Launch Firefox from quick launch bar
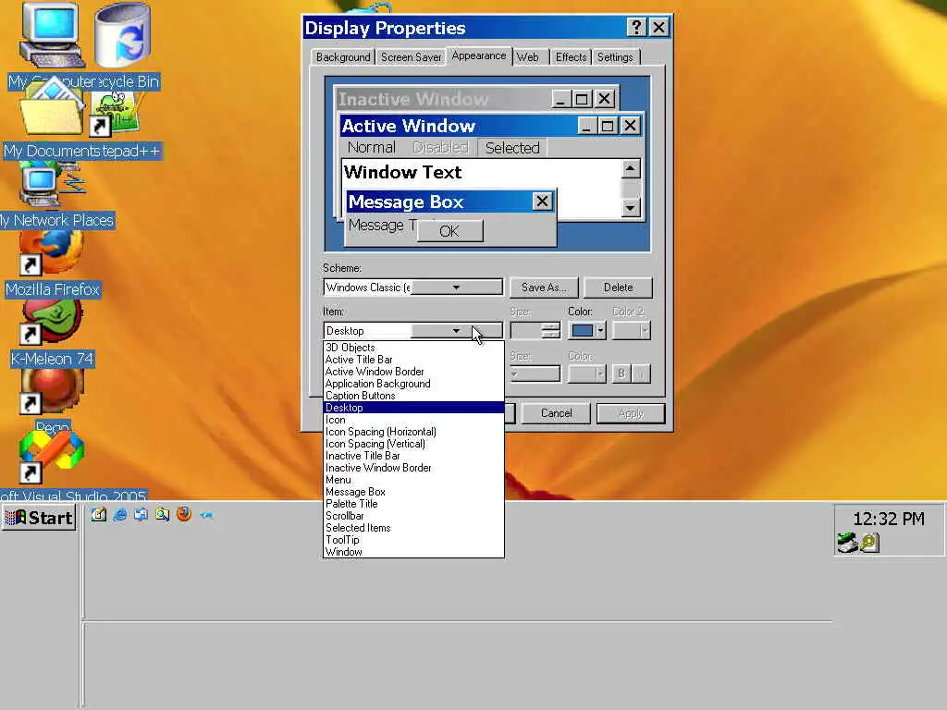The height and width of the screenshot is (710, 947). coord(184,514)
